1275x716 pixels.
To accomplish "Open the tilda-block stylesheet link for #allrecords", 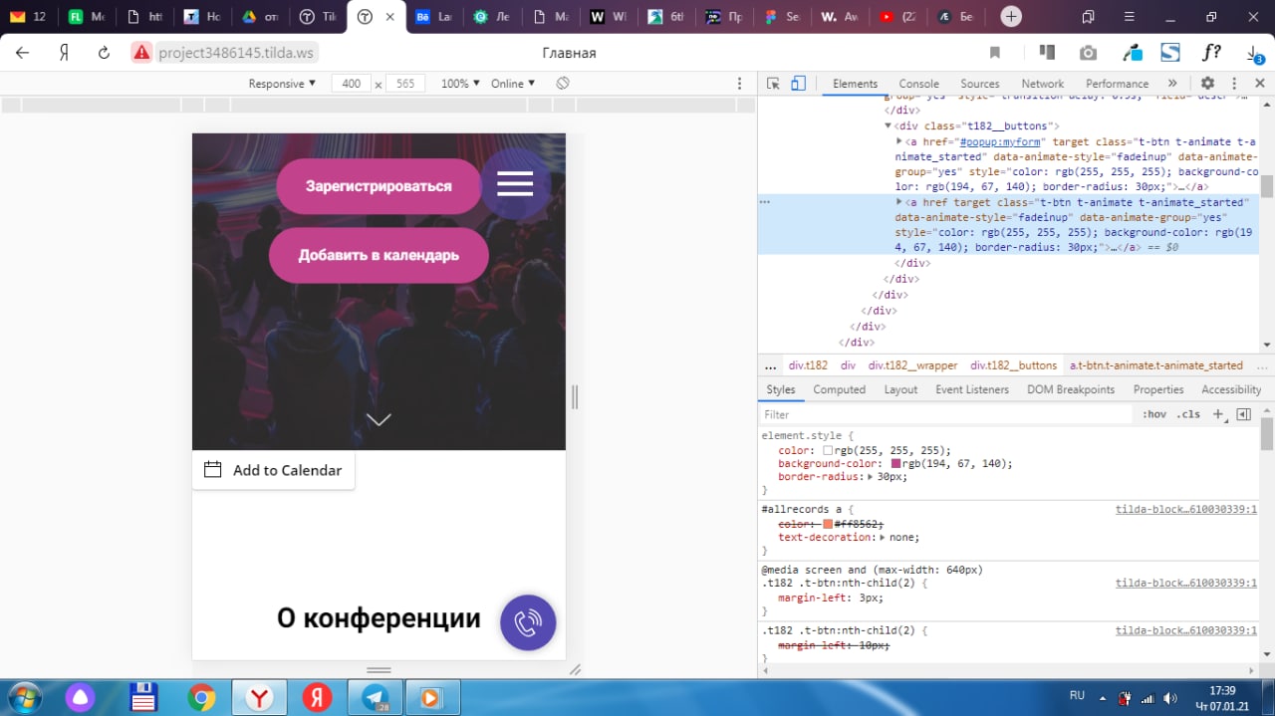I will [x=1188, y=509].
